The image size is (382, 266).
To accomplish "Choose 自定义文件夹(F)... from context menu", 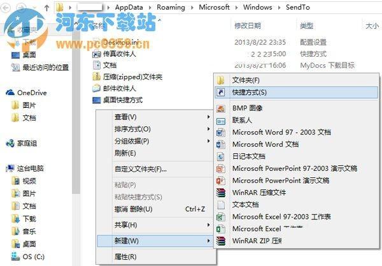I will coord(155,169).
